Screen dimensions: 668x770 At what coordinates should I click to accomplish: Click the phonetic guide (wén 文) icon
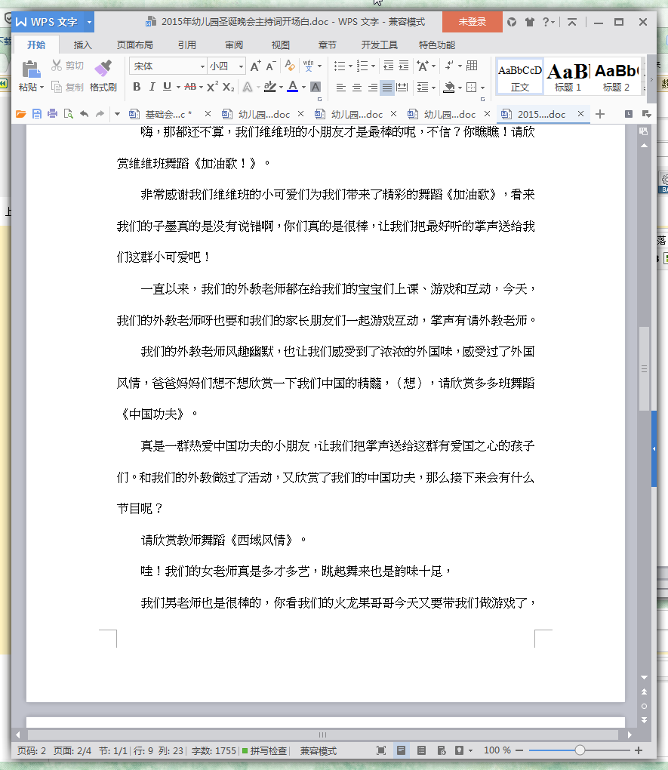point(309,66)
